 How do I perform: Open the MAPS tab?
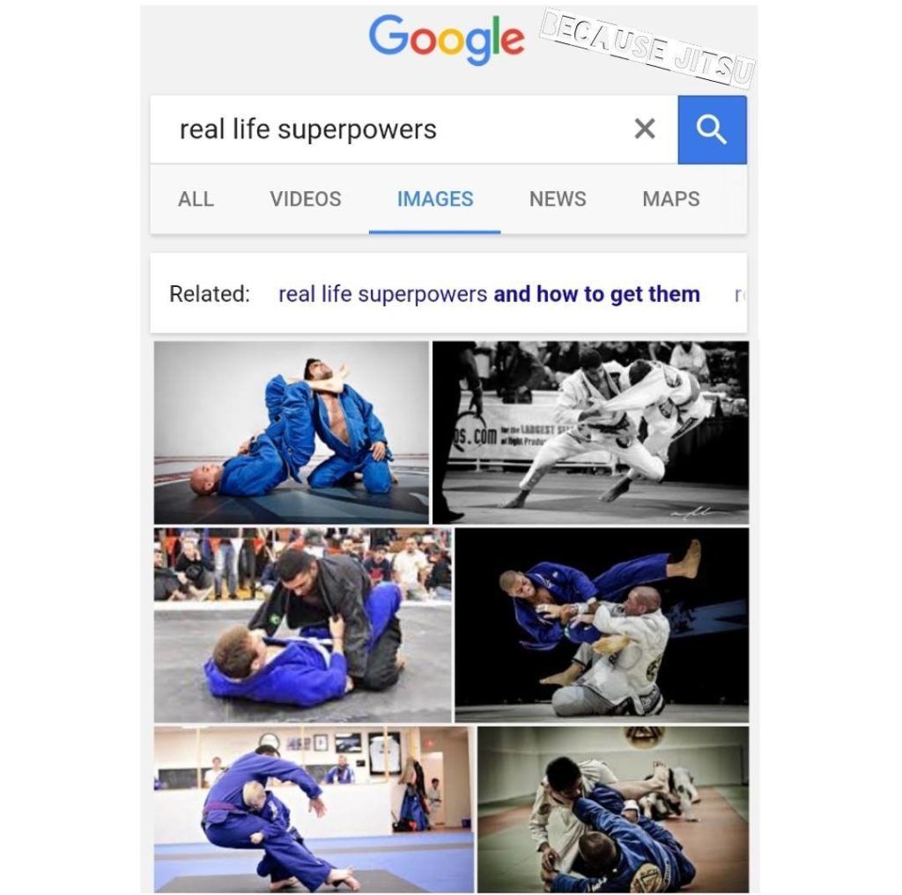tap(670, 199)
